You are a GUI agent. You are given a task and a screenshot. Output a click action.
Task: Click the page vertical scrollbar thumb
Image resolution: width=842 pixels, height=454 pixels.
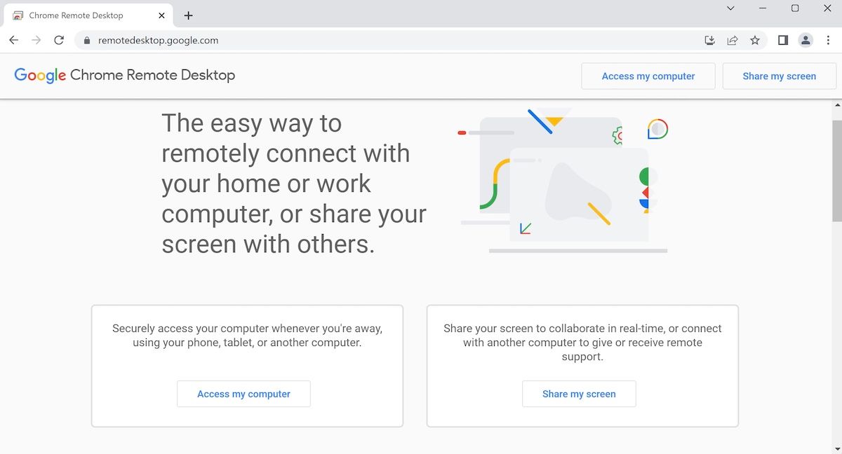click(x=836, y=171)
